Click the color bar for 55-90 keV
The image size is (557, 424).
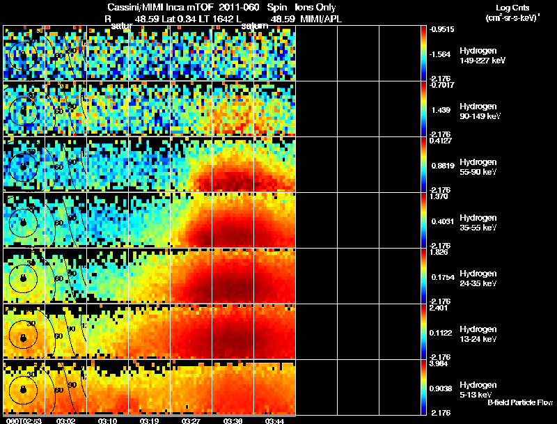423,164
